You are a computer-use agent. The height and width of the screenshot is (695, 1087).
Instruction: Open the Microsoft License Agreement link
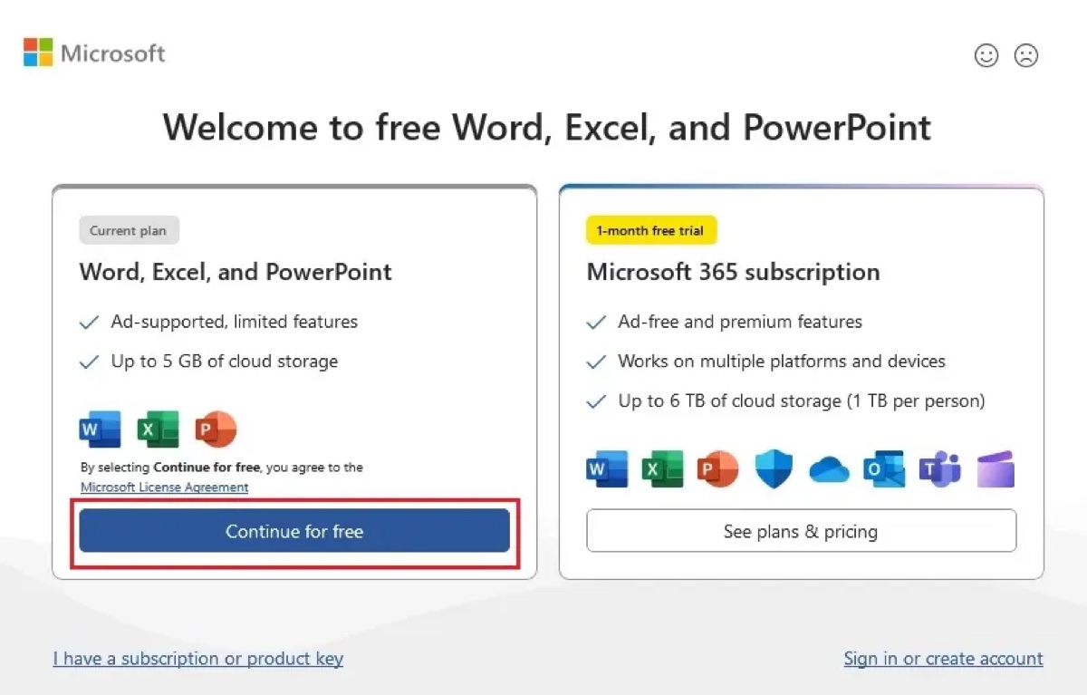tap(163, 487)
